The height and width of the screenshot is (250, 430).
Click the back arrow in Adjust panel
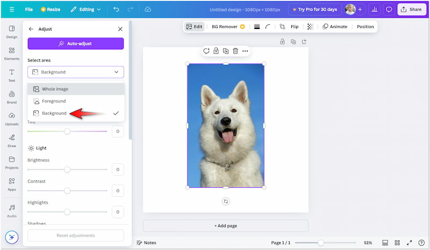coord(31,29)
